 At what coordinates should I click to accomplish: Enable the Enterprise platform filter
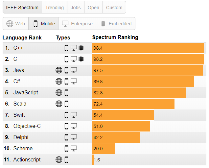point(77,24)
